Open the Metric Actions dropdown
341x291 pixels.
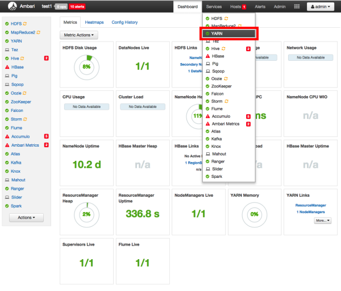[79, 35]
